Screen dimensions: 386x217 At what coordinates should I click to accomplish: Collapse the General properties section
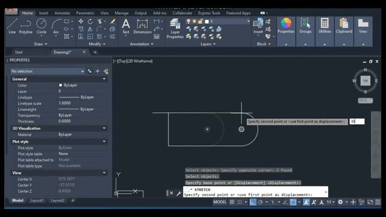pos(104,79)
